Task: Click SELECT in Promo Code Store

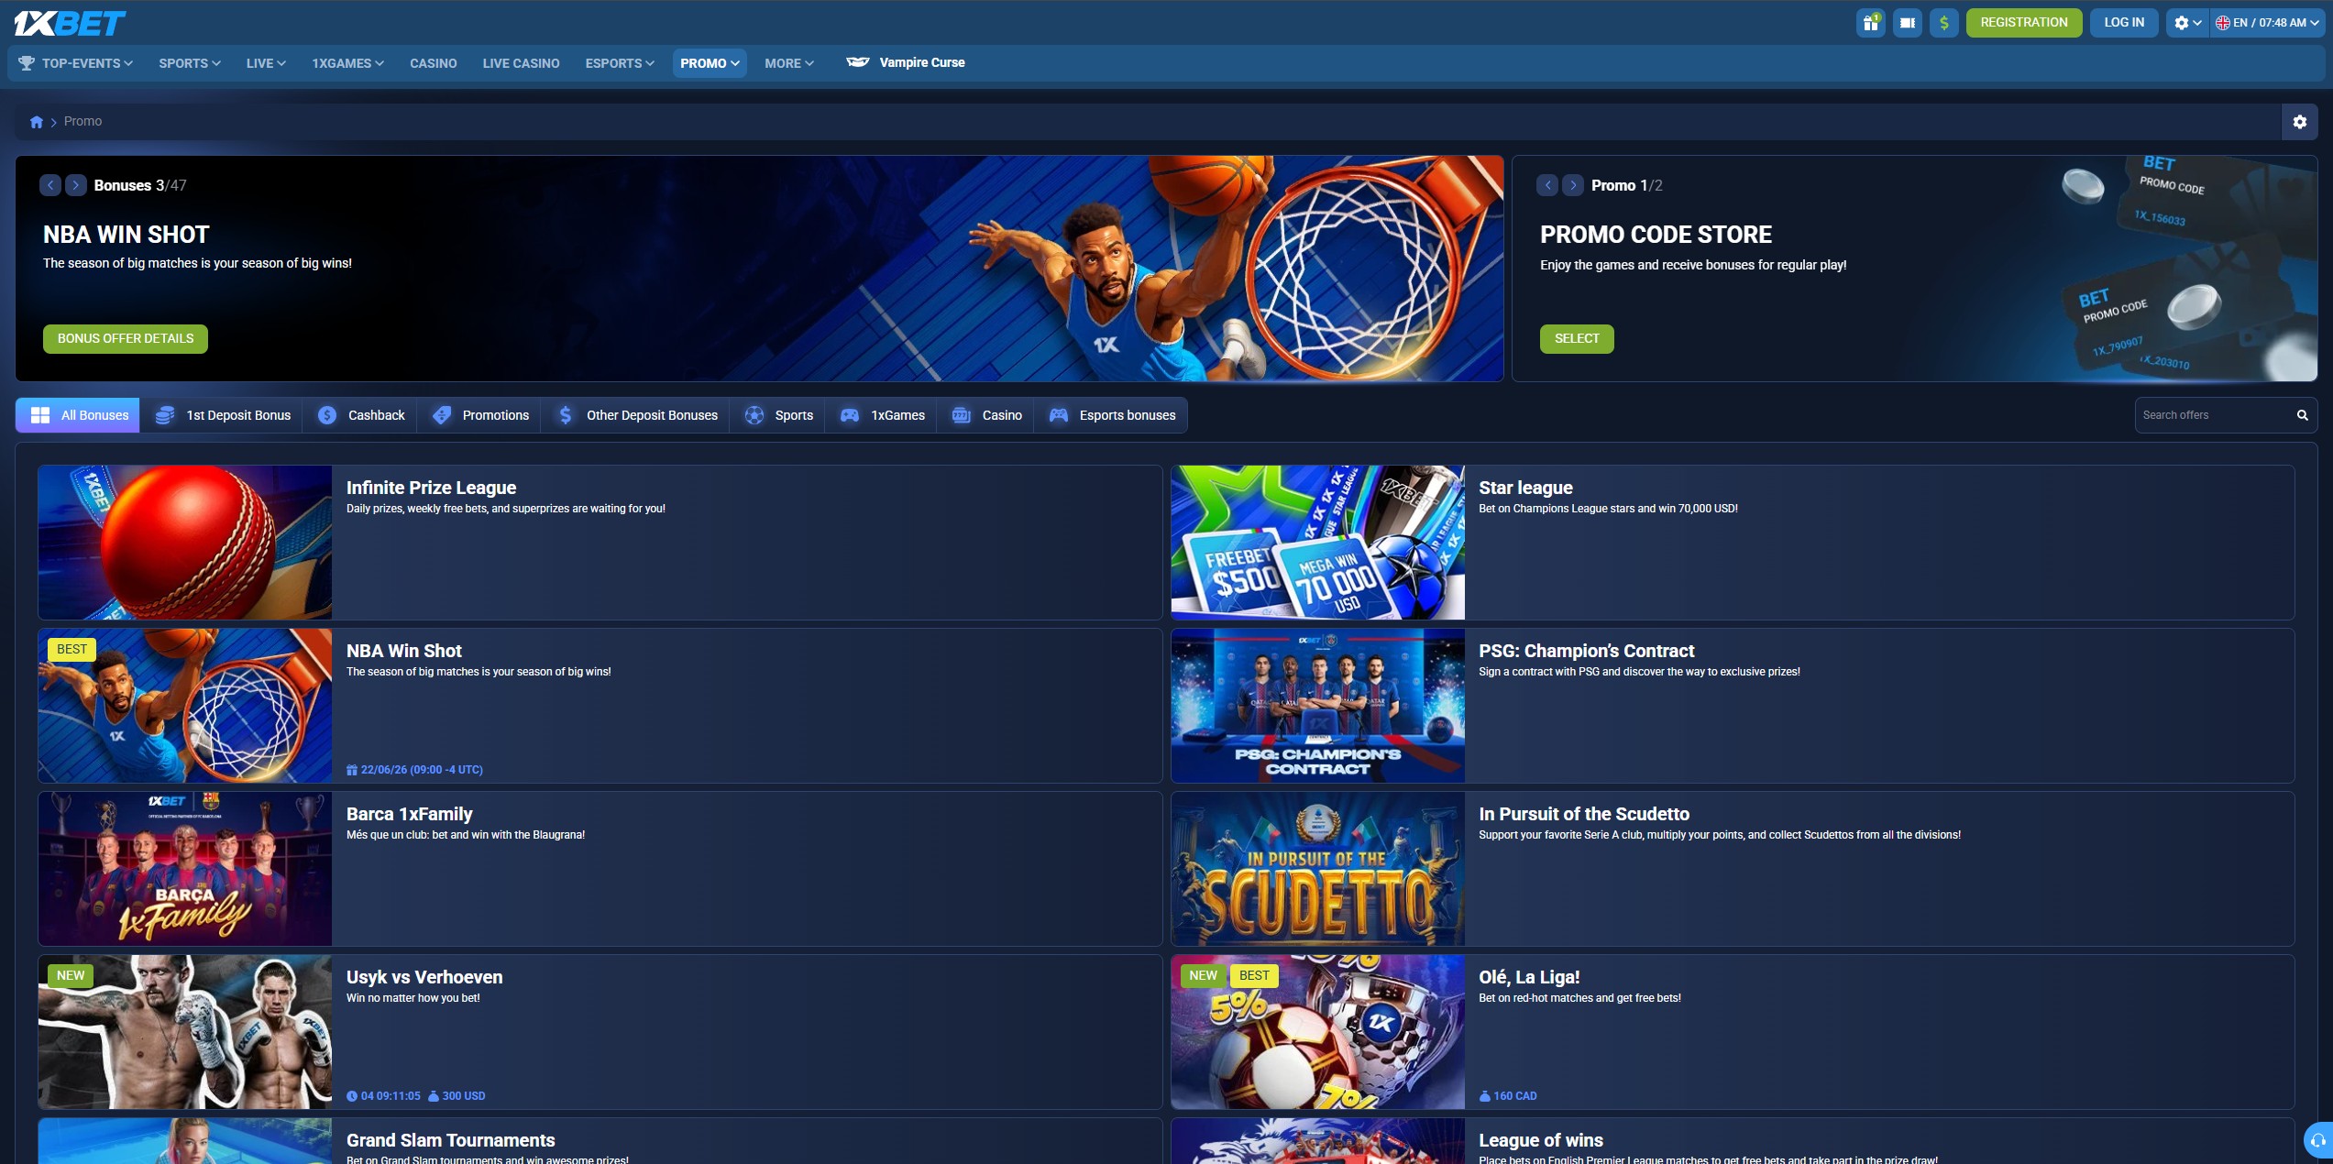Action: tap(1577, 339)
